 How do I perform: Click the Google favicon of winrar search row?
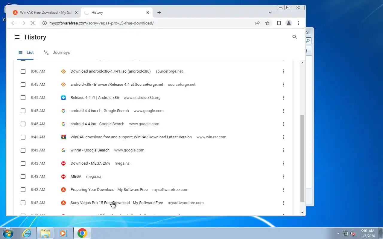pyautogui.click(x=63, y=150)
